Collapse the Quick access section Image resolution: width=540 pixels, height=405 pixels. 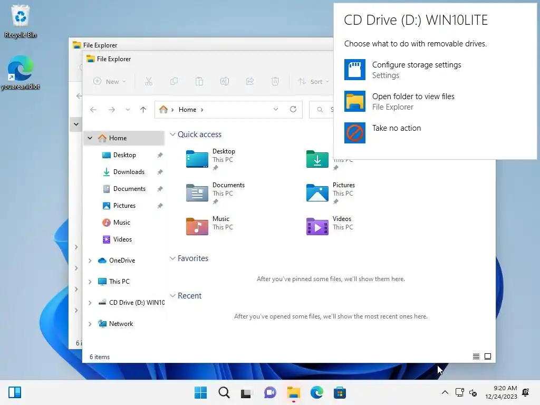pos(172,134)
